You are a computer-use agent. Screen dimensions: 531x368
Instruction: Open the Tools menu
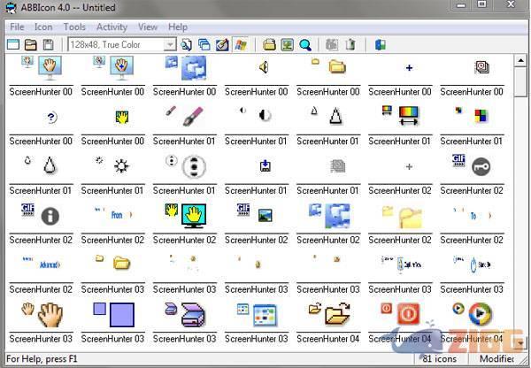coord(74,27)
